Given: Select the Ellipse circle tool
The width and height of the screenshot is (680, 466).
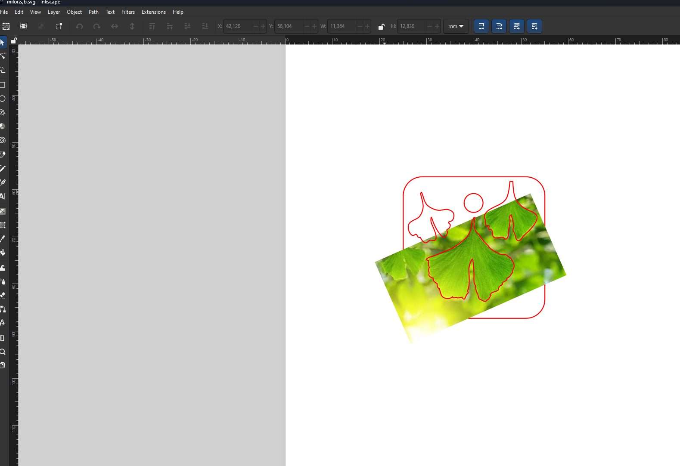Looking at the screenshot, I should click(3, 99).
